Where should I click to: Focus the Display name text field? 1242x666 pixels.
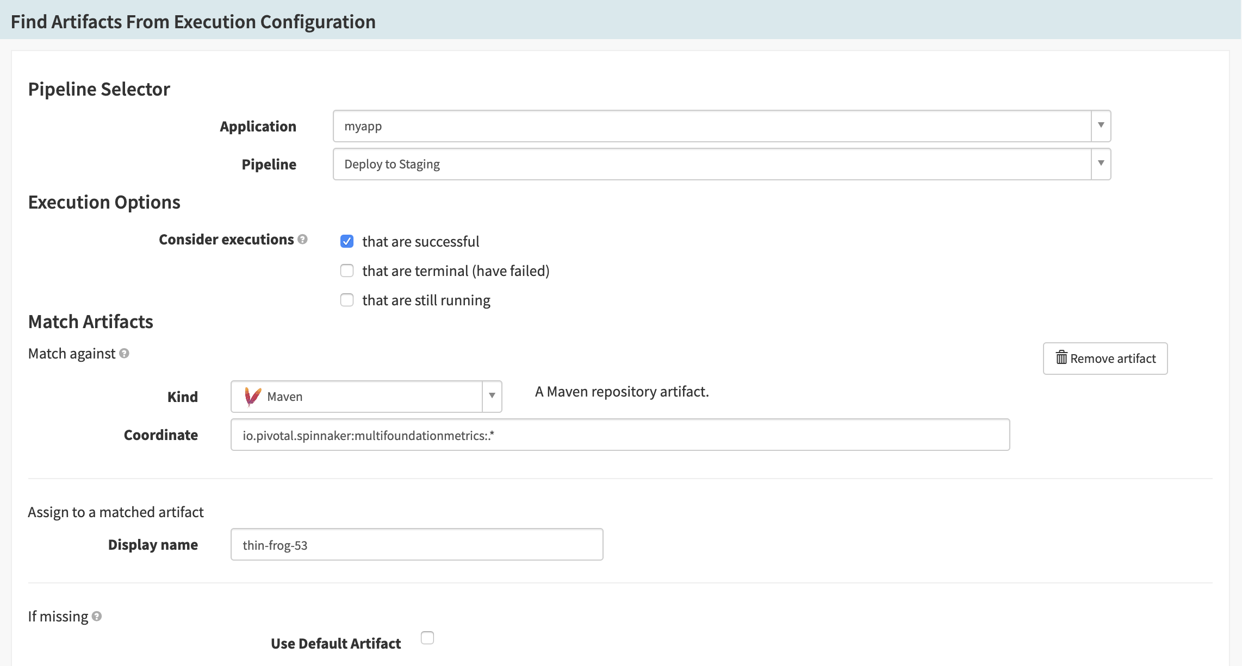[417, 544]
